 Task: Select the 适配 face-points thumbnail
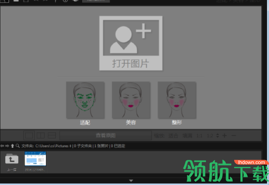coord(85,100)
